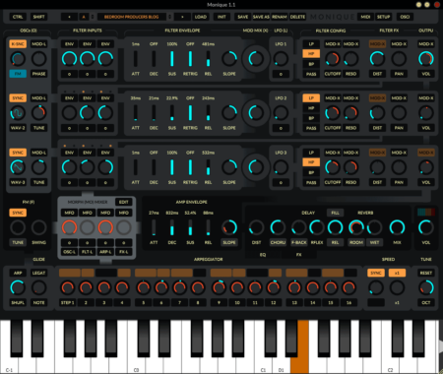This screenshot has height=374, width=443.
Task: Click the filter 2 envelope SLOPE knob
Action: pyautogui.click(x=229, y=113)
